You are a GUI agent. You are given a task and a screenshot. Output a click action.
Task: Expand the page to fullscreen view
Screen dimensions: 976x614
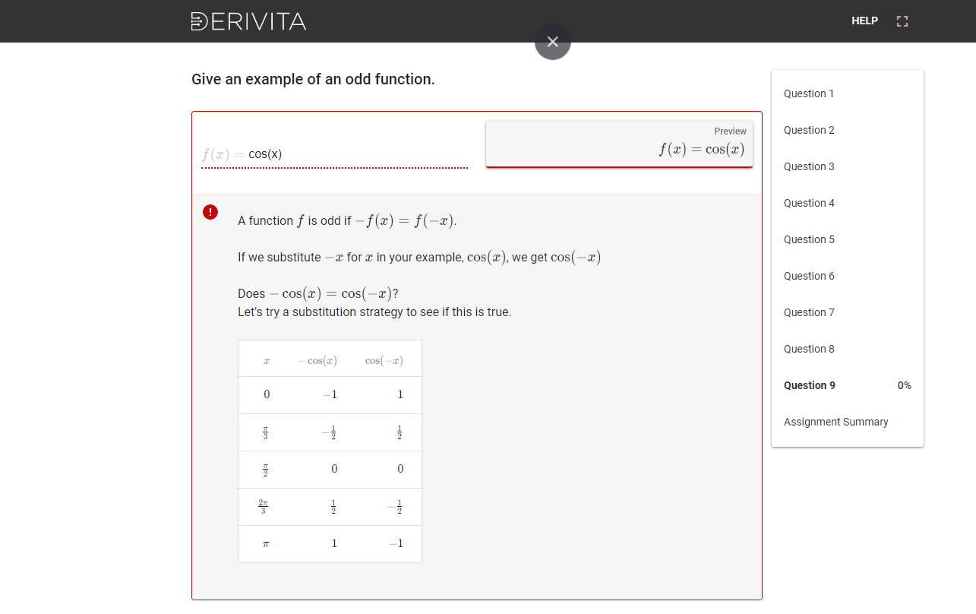coord(902,21)
